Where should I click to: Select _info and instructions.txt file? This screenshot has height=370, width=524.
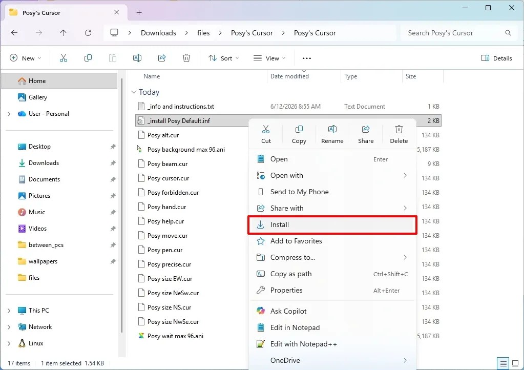point(180,106)
